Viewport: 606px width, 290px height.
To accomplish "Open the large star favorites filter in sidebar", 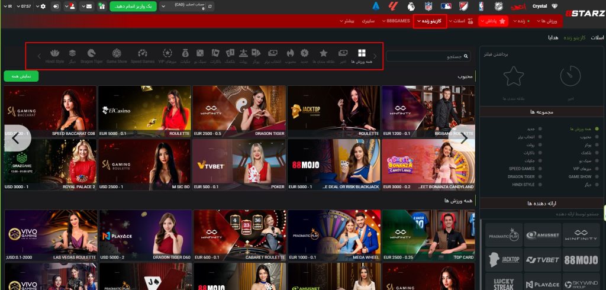I will point(514,76).
